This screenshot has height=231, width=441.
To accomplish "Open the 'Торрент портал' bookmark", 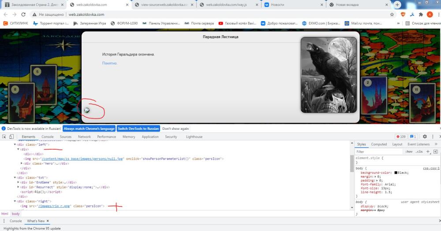I will click(x=51, y=23).
